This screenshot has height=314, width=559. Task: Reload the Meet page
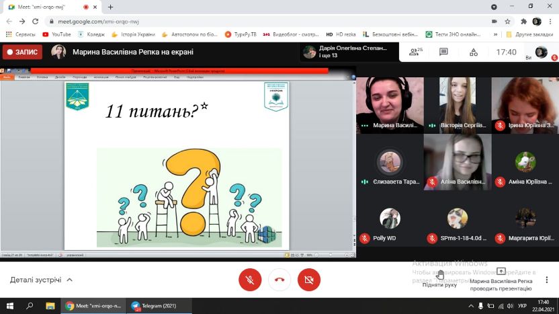[36, 21]
